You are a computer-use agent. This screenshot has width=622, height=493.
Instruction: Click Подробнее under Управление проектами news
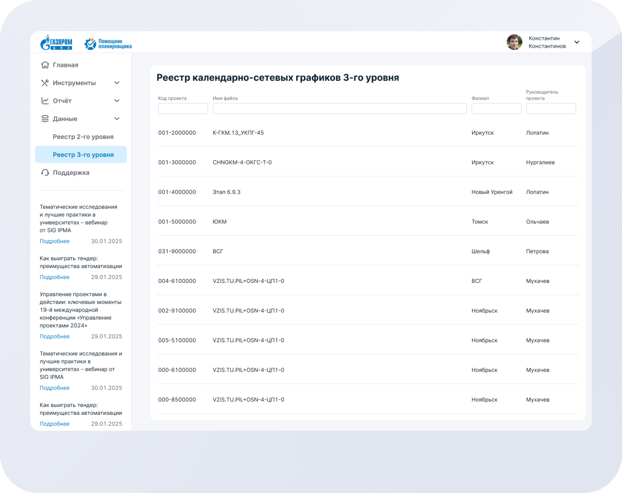[x=54, y=336]
